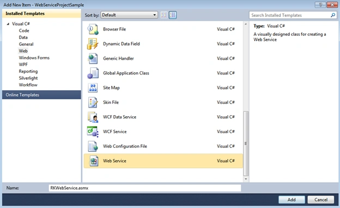Open the WPF category
Screen dimensions: 340x208
click(x=23, y=65)
